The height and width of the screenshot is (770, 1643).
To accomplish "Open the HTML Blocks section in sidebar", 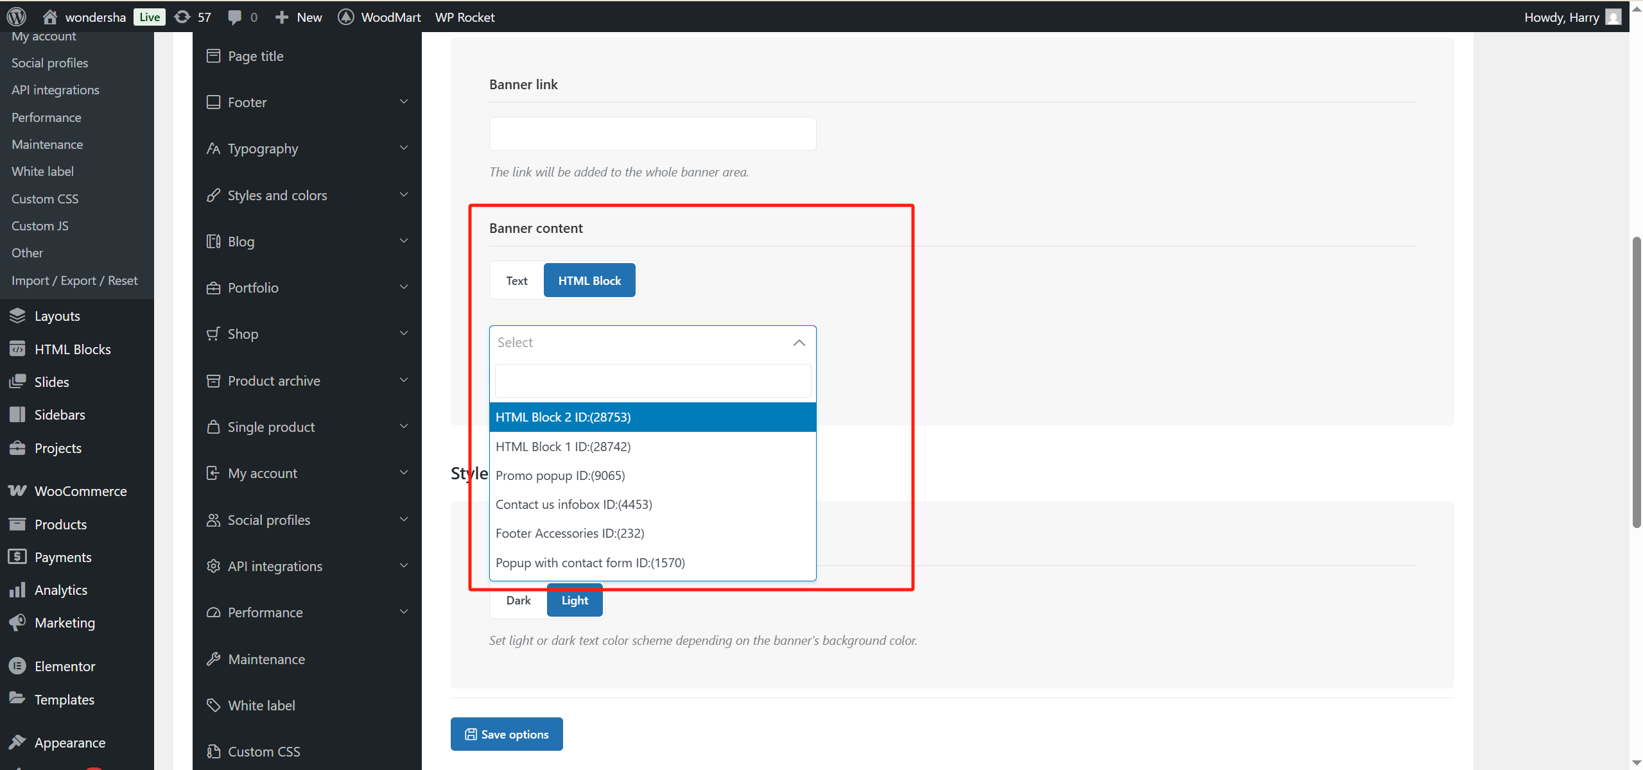I will pos(72,349).
